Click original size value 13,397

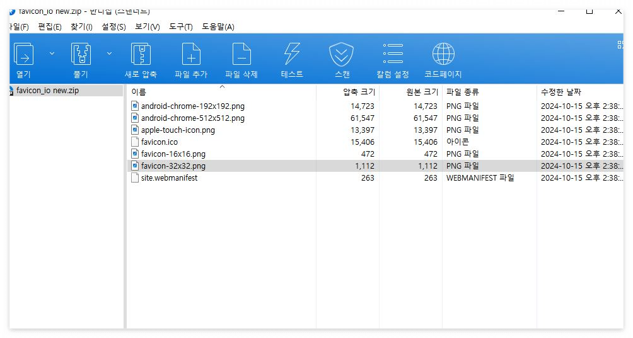(426, 130)
